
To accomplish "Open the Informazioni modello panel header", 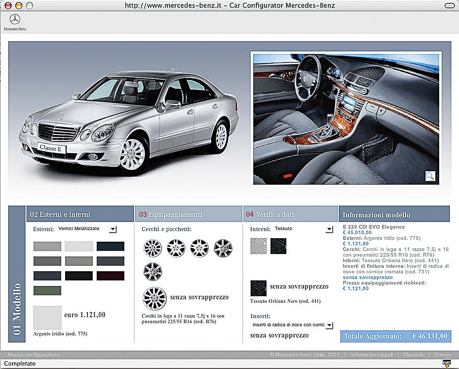I will 394,214.
